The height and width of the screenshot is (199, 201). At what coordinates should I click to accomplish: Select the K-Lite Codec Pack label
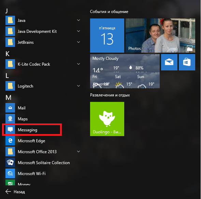coord(34,64)
